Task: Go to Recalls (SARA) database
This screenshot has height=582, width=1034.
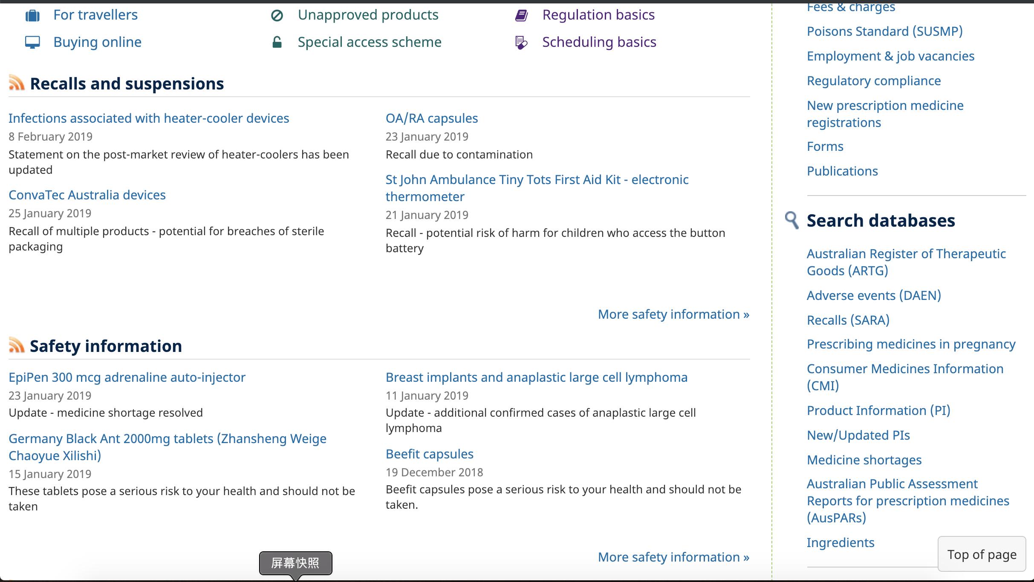Action: [x=848, y=320]
